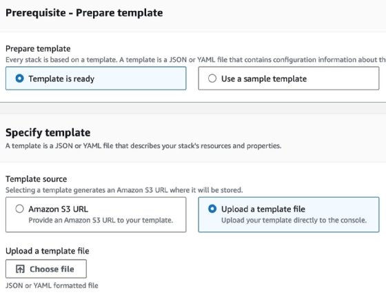Click the 'JSON or YAML formatted file' hint text

pos(52,285)
